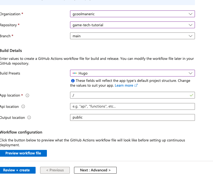Click the Previous button

[55, 170]
